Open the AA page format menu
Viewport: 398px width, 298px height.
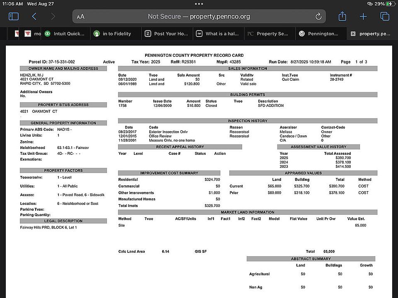[81, 17]
